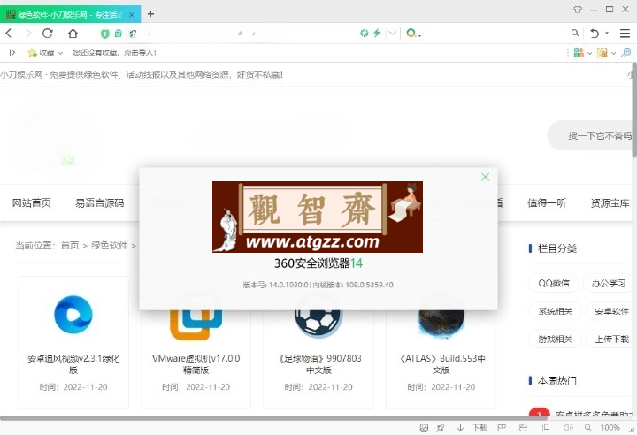The image size is (637, 435).
Task: Open the 值得一听 navigation item
Action: 547,202
